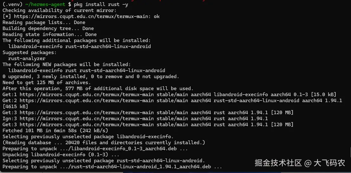Viewport: 351px width, 173px height.
Task: Click the "Suggested packages:" line
Action: pos(29,53)
